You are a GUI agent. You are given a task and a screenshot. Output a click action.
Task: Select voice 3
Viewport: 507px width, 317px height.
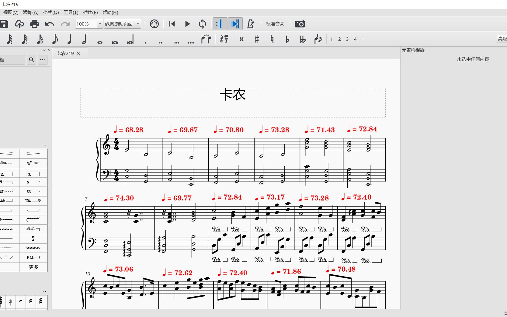(347, 39)
